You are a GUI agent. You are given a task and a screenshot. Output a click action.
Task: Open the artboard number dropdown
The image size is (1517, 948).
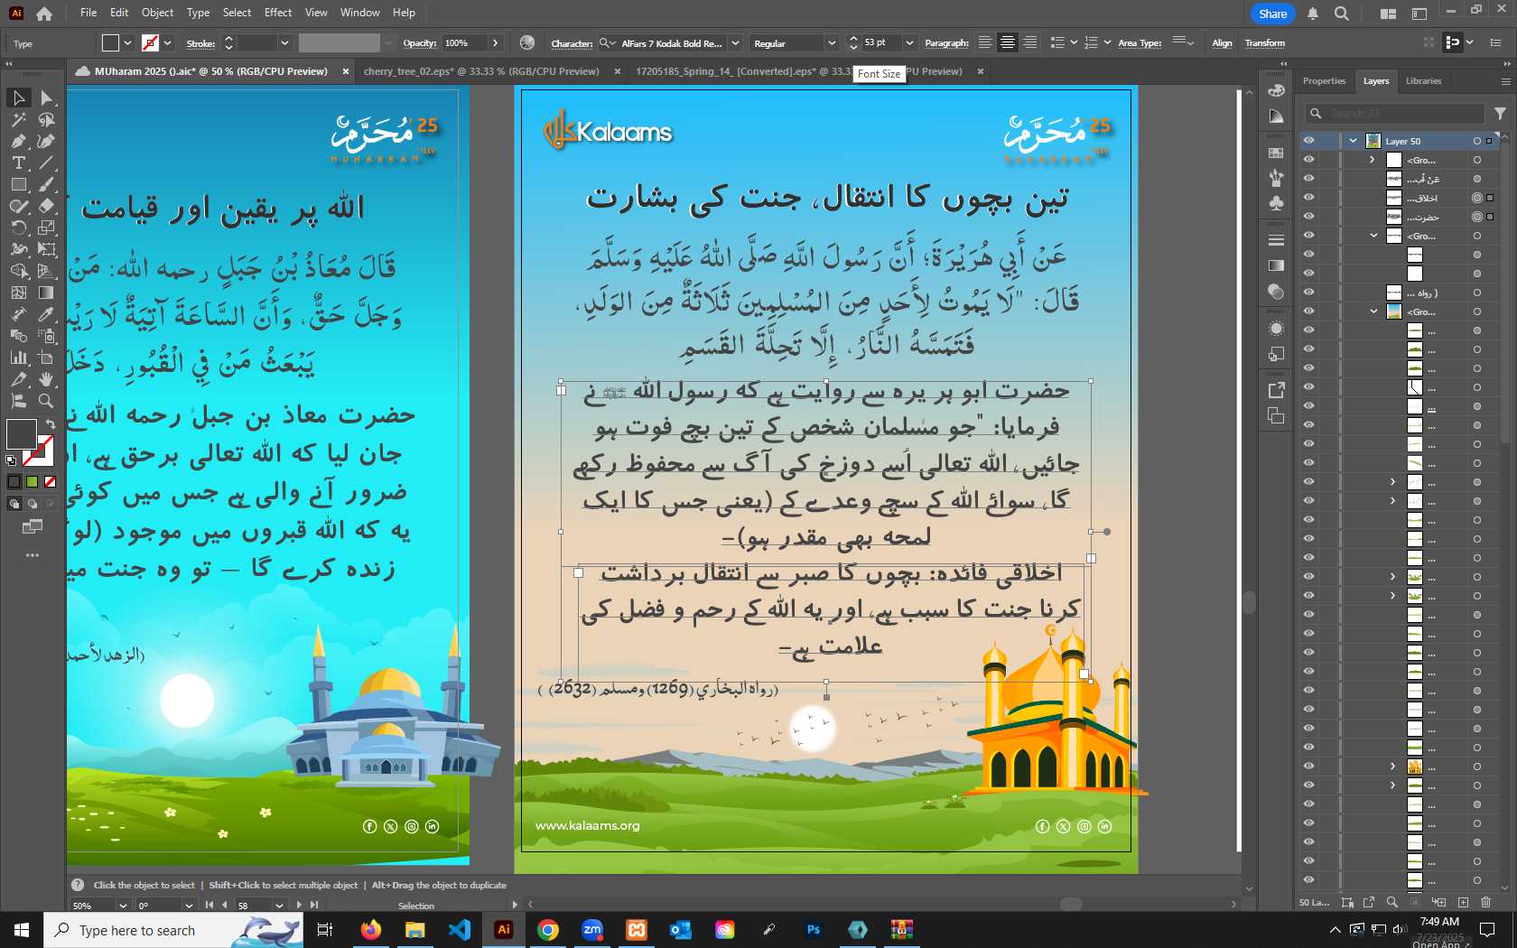279,905
